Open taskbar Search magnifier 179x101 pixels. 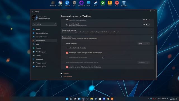coord(71,99)
